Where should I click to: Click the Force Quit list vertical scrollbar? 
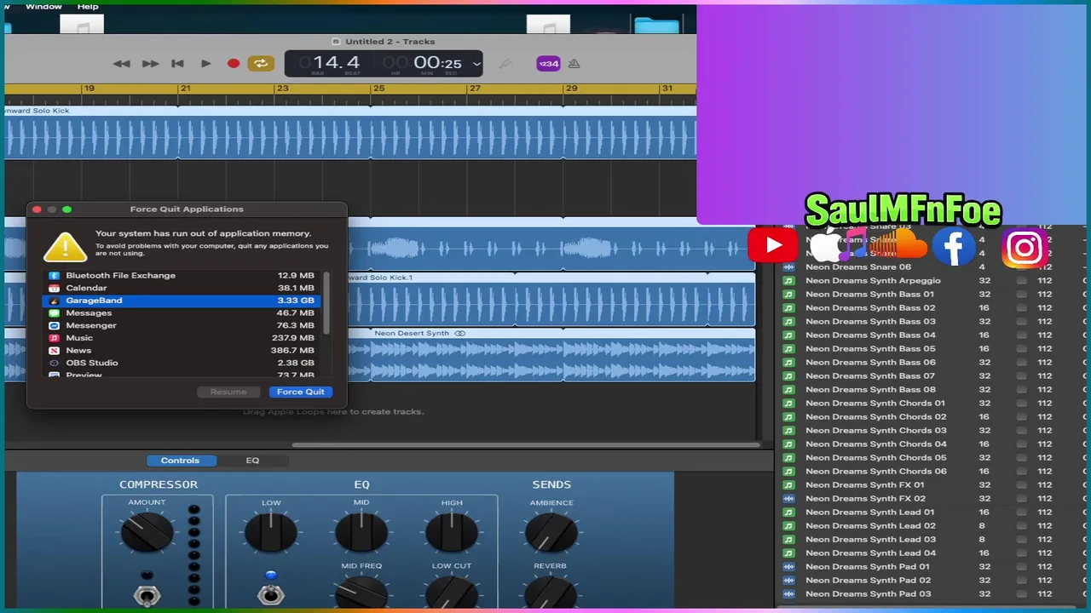[x=326, y=302]
